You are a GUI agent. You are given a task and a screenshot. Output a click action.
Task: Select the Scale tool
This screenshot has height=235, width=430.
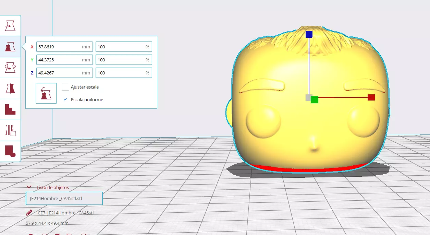10,46
